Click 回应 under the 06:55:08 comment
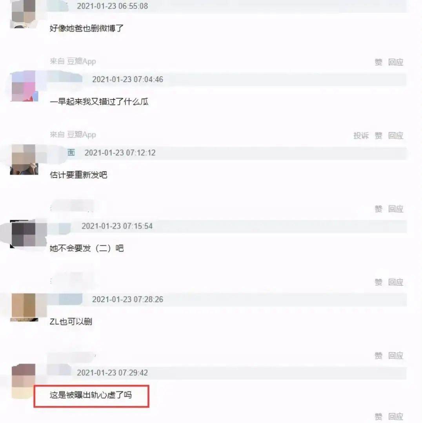This screenshot has width=422, height=423. (395, 62)
